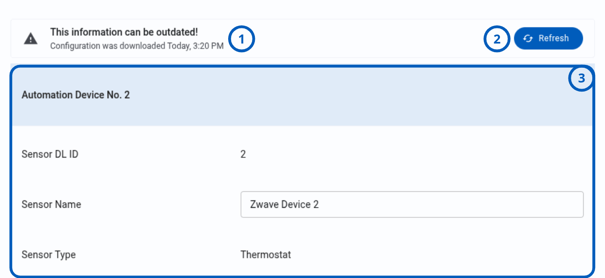Click the empty end of the Sensor Name field

point(451,204)
